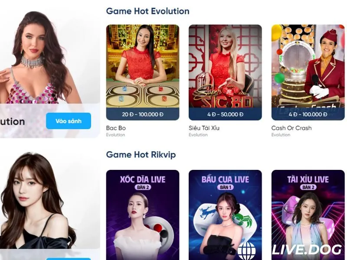Screen dimensions: 347x260
Task: Select the Bầu Cua Live game card
Action: (x=225, y=215)
